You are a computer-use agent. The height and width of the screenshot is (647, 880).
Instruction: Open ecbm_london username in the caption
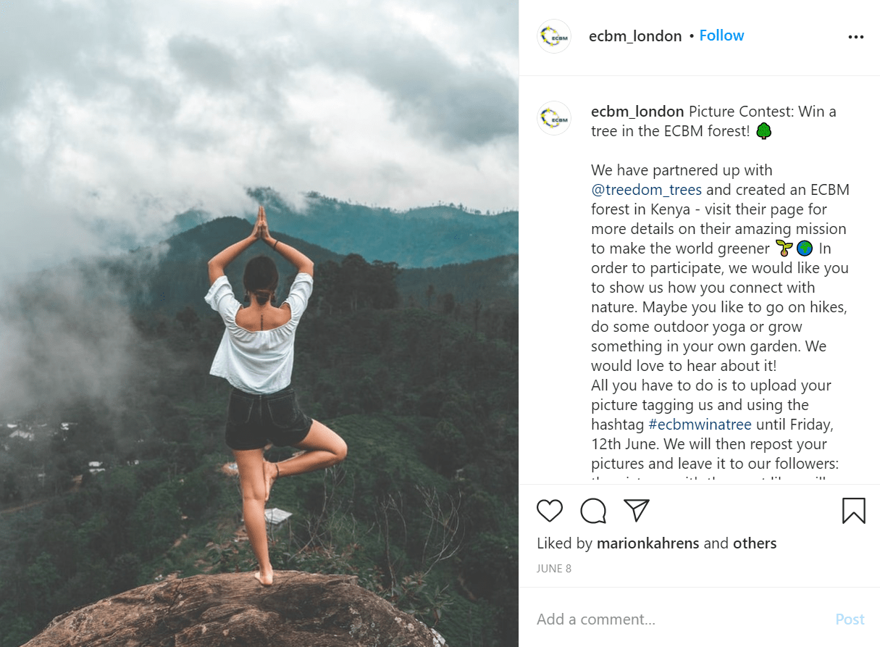637,112
